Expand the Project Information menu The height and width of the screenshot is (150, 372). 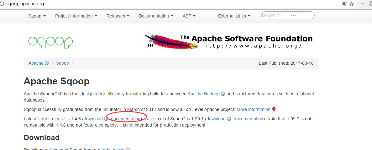click(76, 16)
